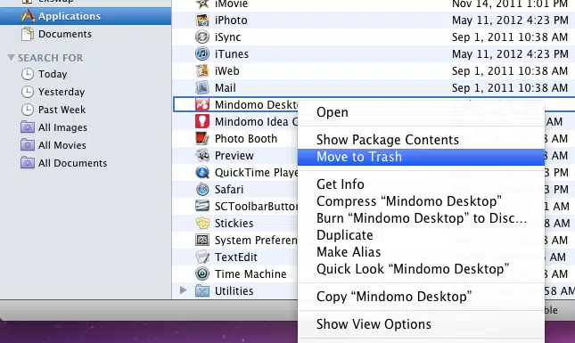Screen dimensions: 575x343
Task: Select the iPhoto file name
Action: (x=231, y=20)
